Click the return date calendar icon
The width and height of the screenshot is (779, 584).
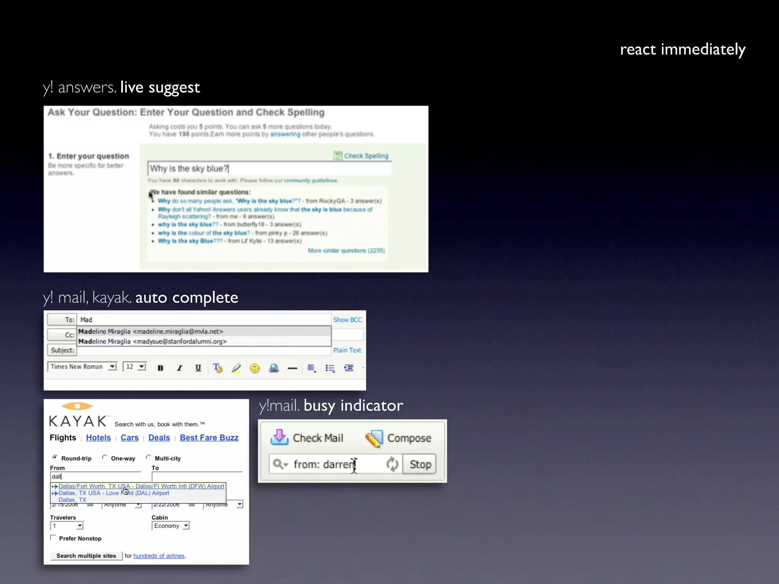point(192,505)
